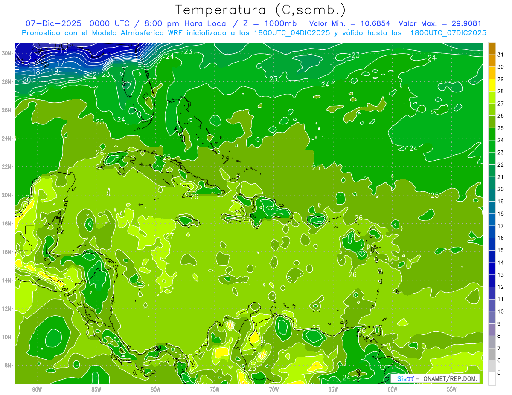Click the '24N' latitude label
The image size is (512, 395).
point(7,138)
